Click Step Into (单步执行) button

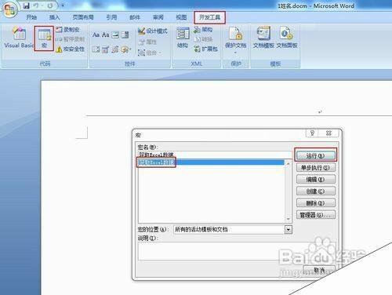[x=315, y=167]
